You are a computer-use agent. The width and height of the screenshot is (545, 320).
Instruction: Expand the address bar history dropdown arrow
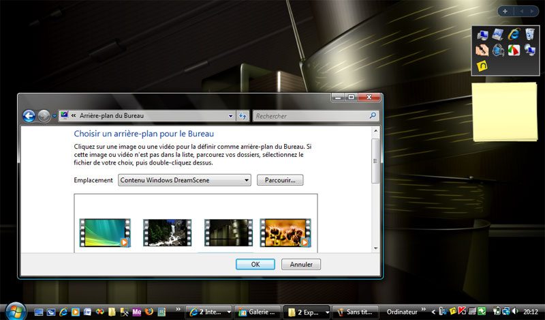tap(230, 116)
